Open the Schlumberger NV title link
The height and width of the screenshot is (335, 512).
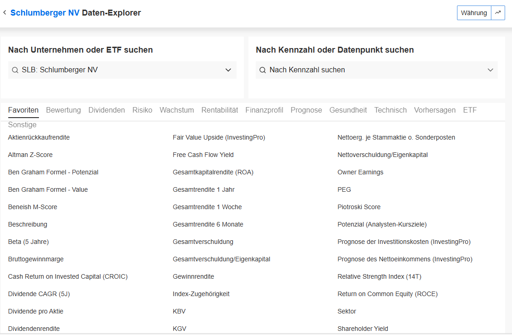point(45,13)
